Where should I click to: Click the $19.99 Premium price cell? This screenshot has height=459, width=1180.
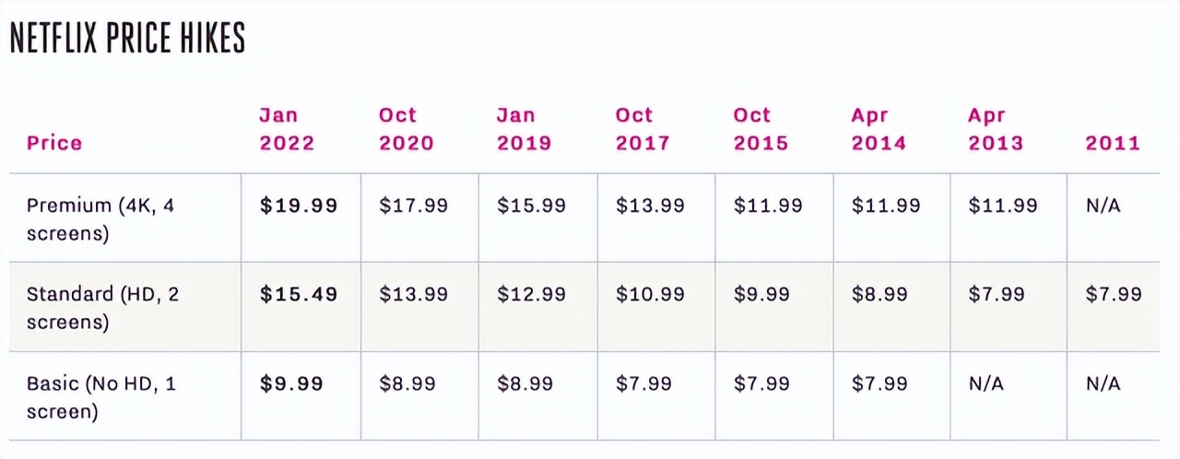tap(299, 206)
